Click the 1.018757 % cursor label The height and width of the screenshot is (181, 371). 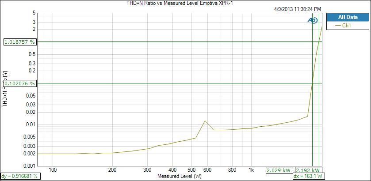(x=19, y=42)
